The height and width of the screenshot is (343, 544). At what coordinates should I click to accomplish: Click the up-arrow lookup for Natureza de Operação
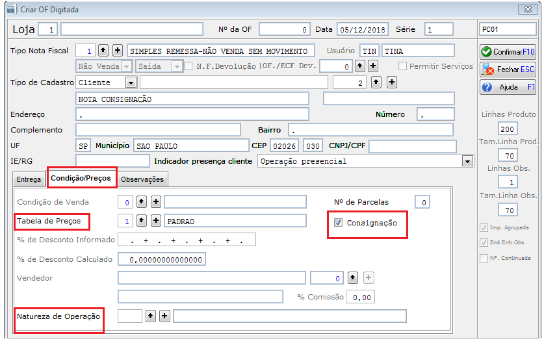tap(150, 316)
